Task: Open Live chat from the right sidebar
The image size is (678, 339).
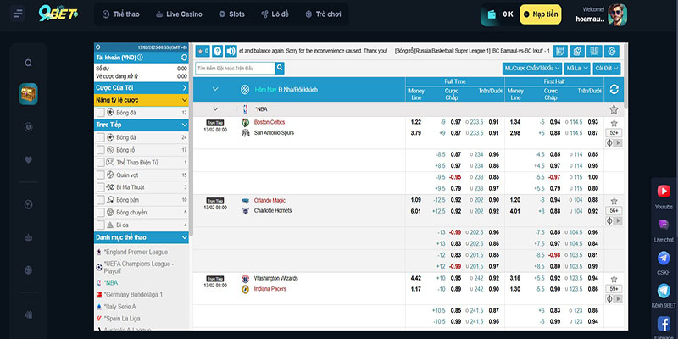Action: 664,226
